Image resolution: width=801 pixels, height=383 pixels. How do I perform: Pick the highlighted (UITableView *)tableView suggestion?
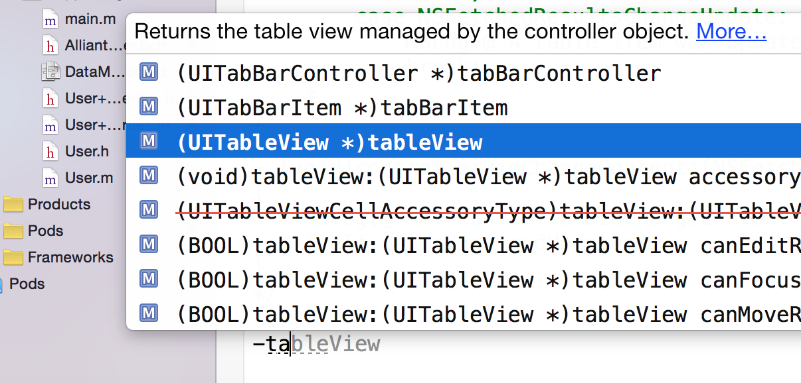pos(464,142)
